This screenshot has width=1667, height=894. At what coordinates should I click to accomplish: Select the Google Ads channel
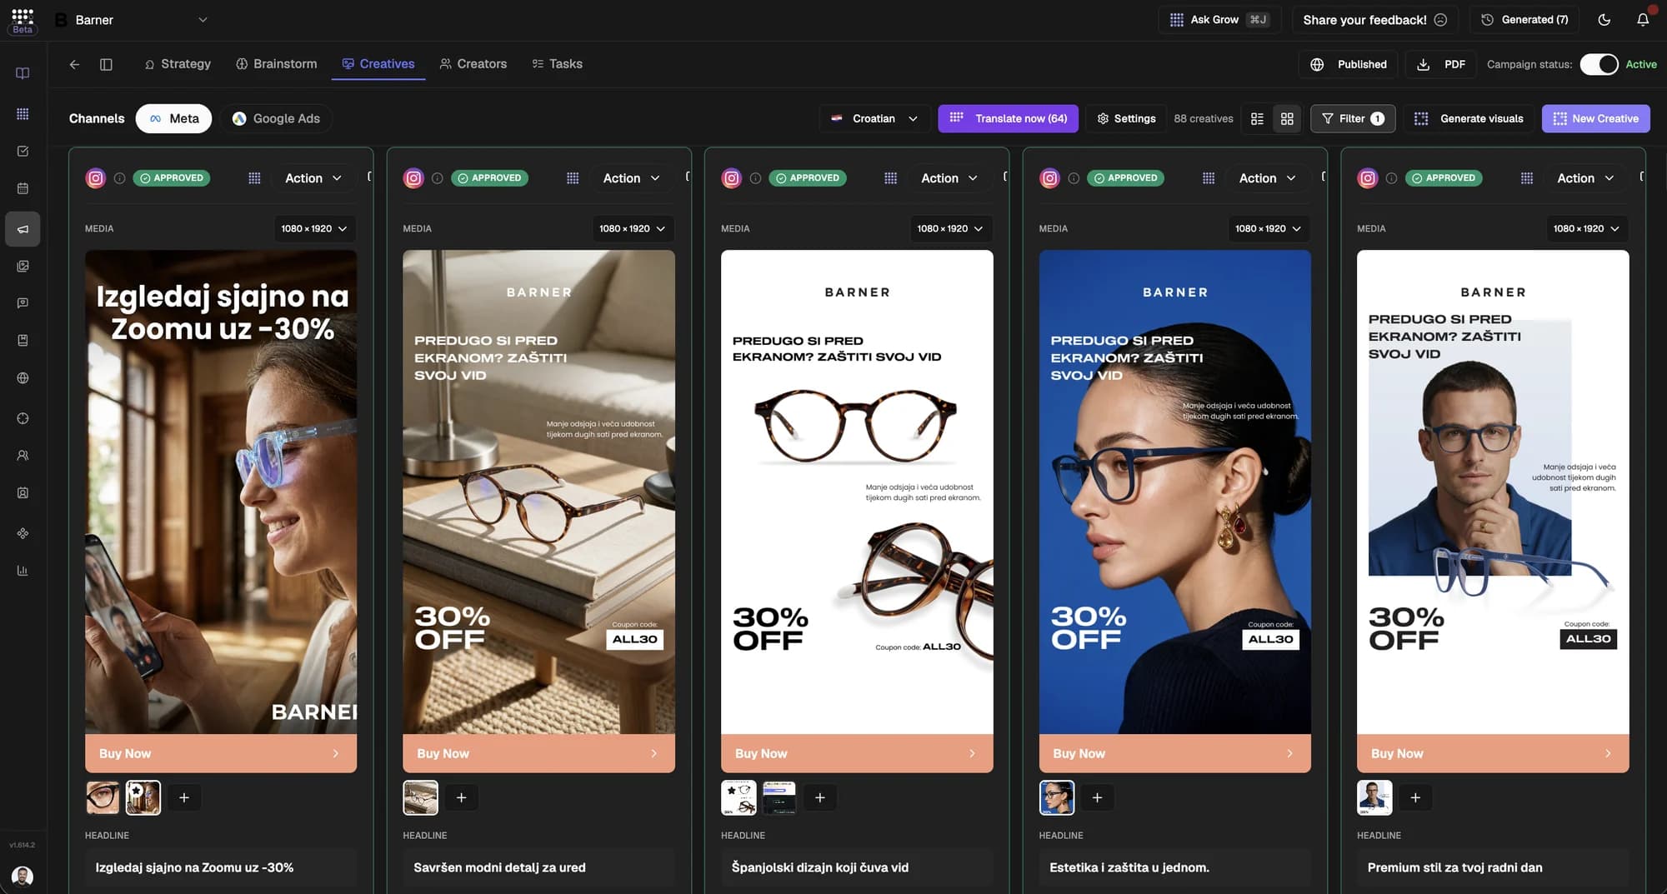pyautogui.click(x=276, y=118)
